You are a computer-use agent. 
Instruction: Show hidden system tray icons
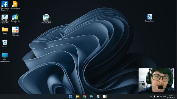pyautogui.click(x=151, y=97)
